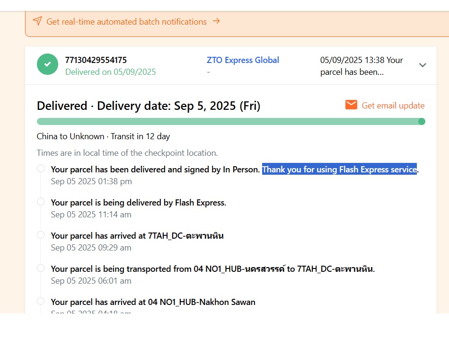Click the paper plane notification icon

(37, 21)
